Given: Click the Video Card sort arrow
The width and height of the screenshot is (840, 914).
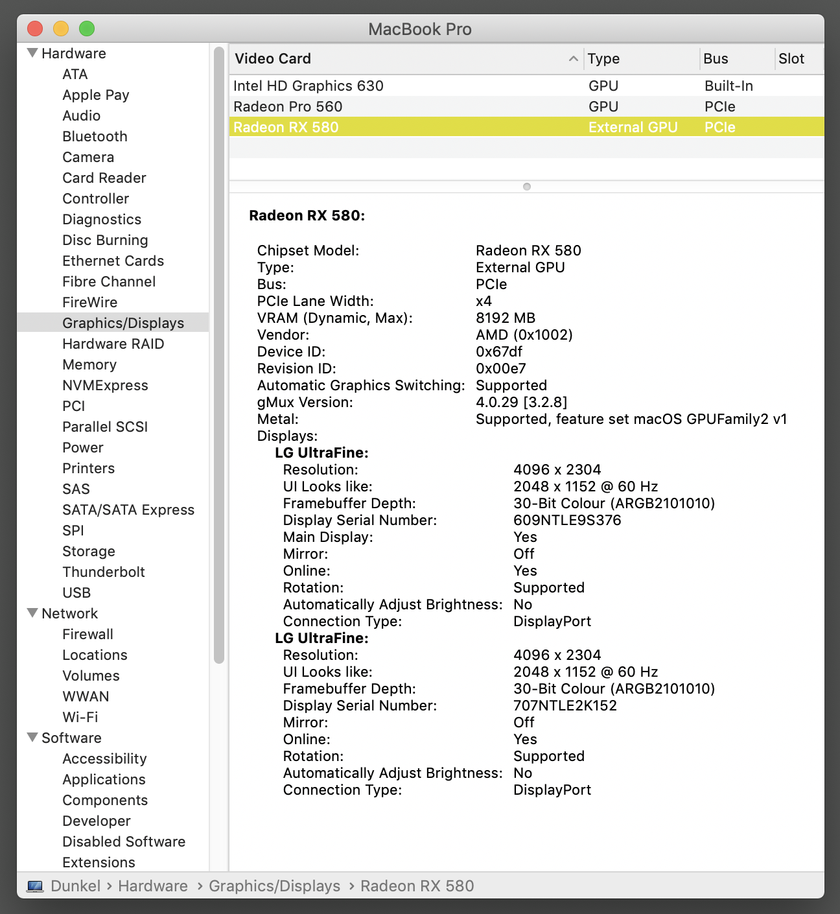Looking at the screenshot, I should [x=573, y=58].
